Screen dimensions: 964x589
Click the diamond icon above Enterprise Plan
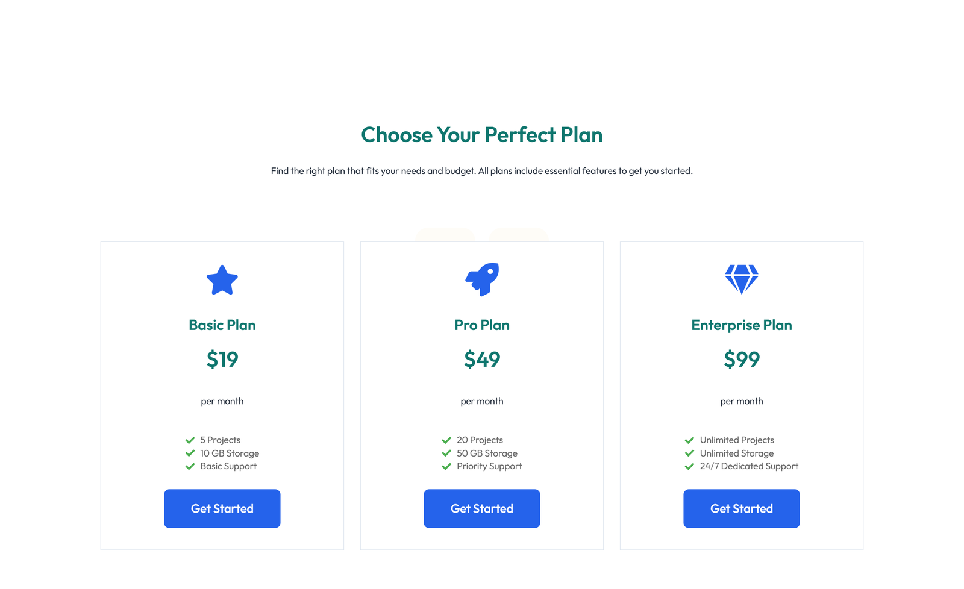click(742, 279)
